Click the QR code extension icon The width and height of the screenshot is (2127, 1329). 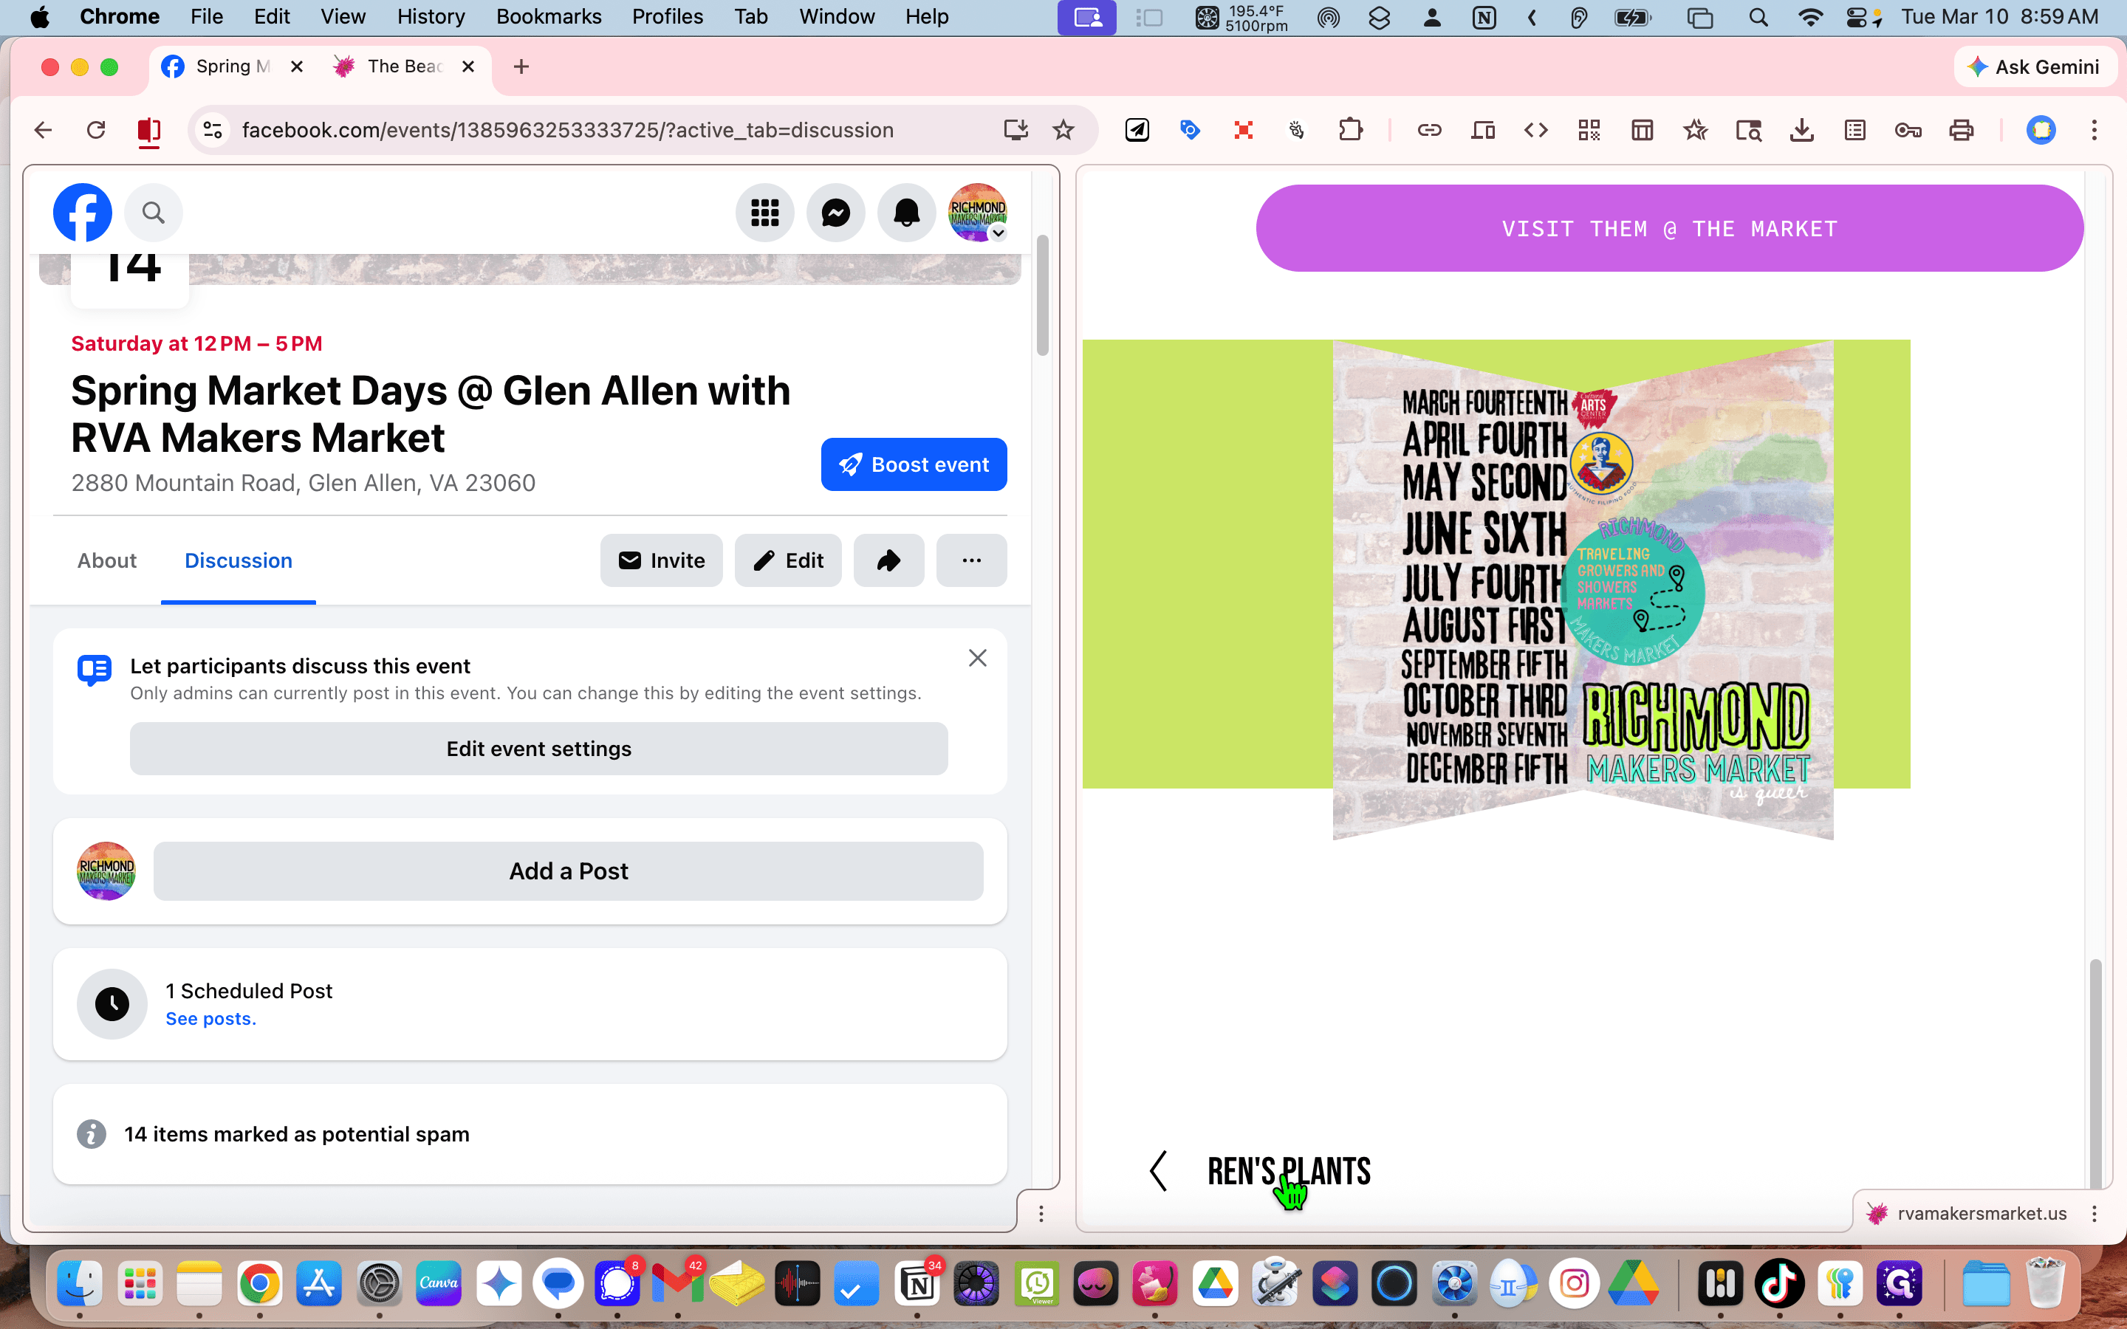coord(1589,130)
